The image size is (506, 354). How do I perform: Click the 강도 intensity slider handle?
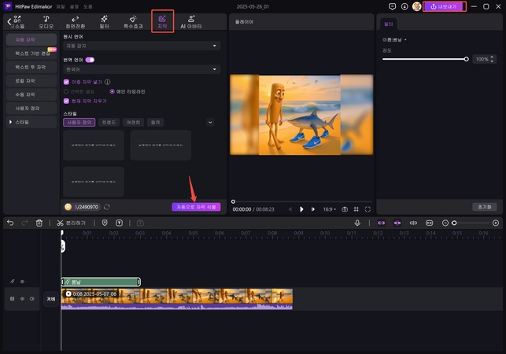467,59
